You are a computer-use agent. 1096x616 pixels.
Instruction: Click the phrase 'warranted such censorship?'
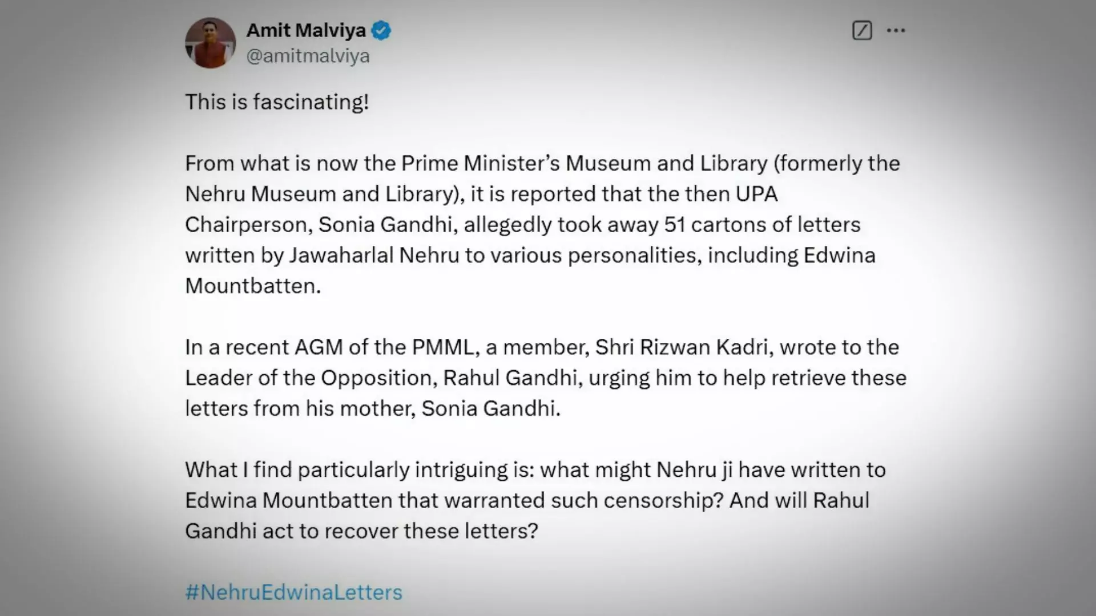point(584,501)
